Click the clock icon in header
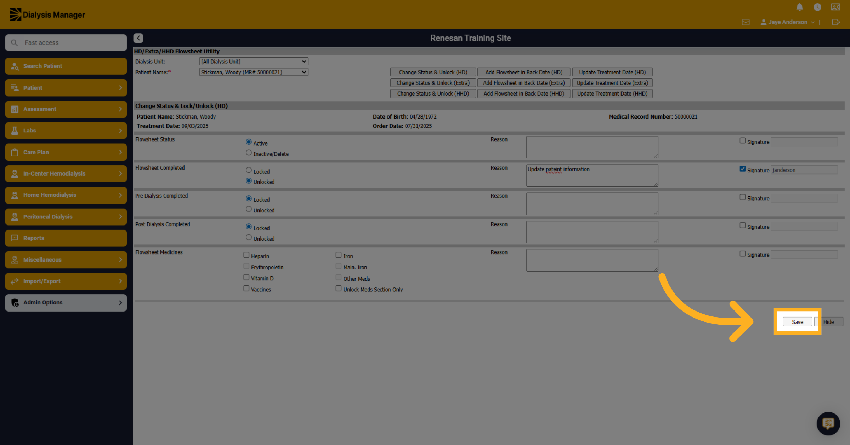 point(817,7)
